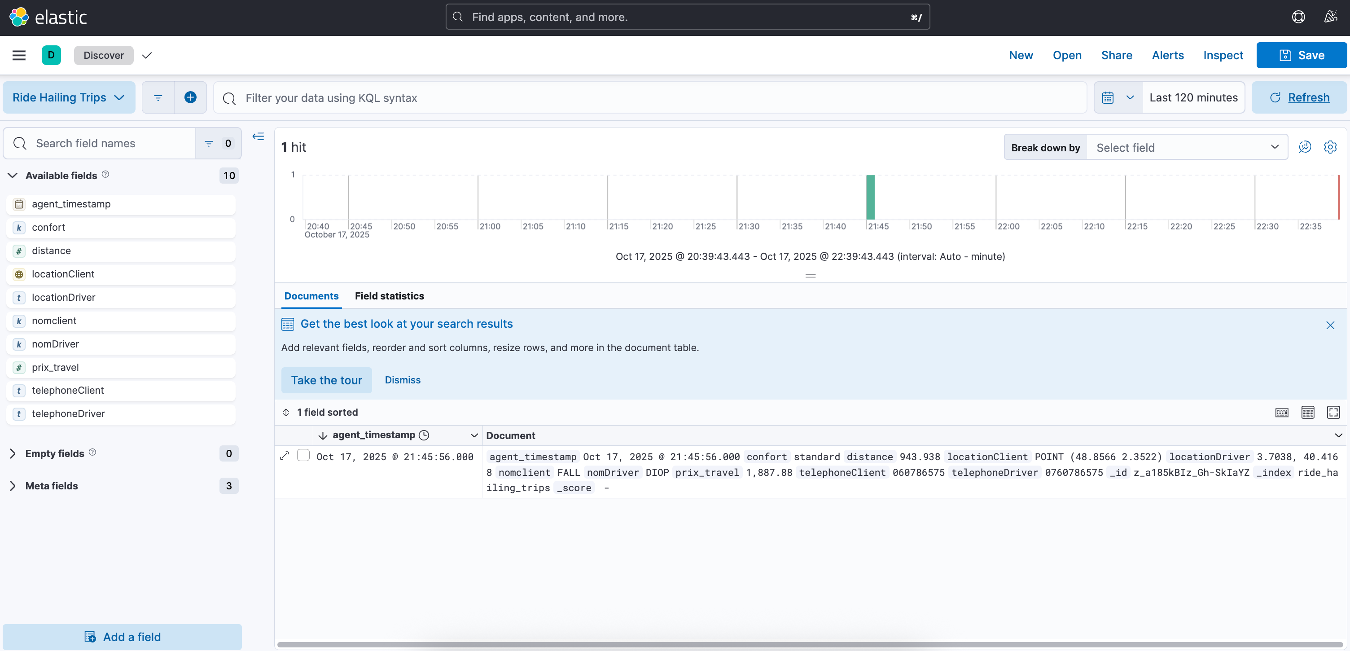Expand the Meta fields section

[13, 486]
